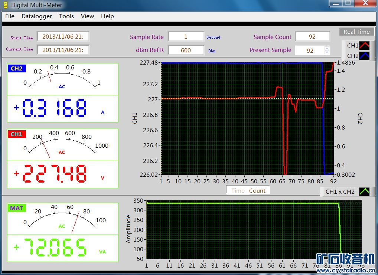Increment the Present Sample stepper up arrow
378x275 pixels.
(x=327, y=48)
